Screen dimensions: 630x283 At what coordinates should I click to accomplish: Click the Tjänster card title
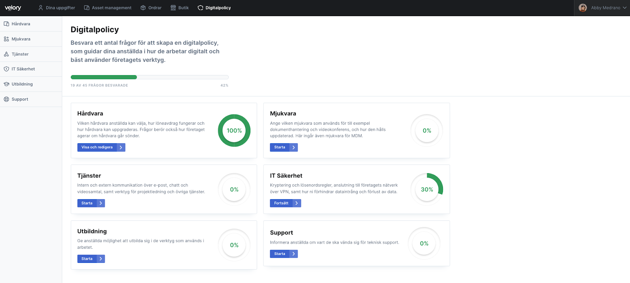coord(89,176)
